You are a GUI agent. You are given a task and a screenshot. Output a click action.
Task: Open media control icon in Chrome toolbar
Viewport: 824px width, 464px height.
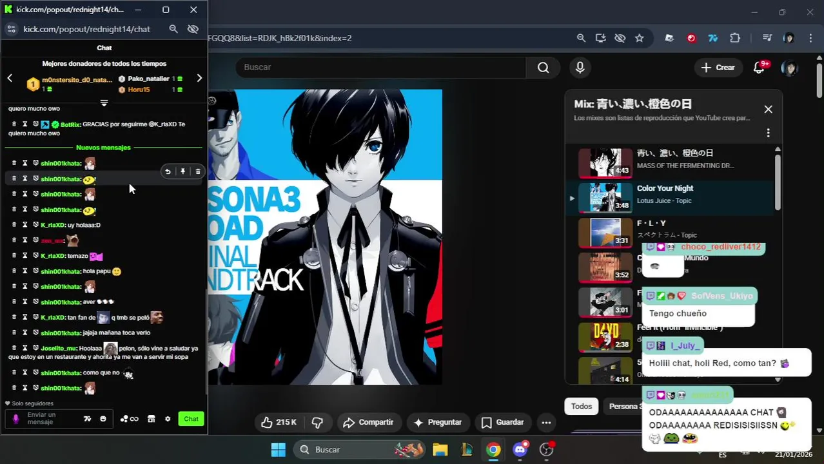(767, 38)
